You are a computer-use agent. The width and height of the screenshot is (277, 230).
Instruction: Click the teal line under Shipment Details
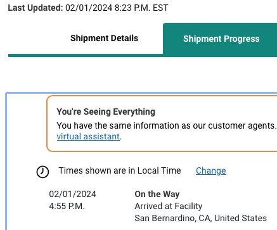pos(86,55)
